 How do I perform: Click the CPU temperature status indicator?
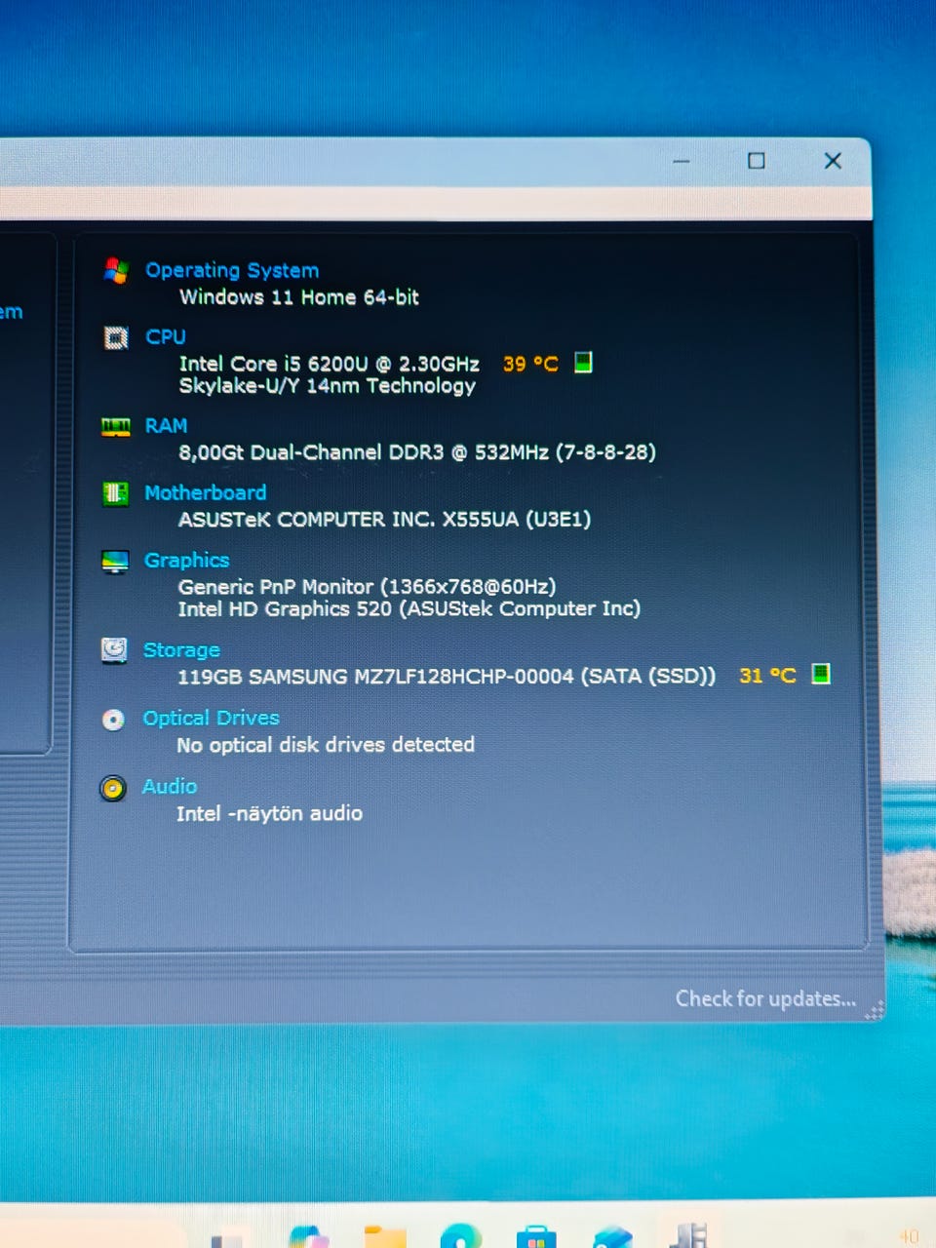pyautogui.click(x=583, y=363)
